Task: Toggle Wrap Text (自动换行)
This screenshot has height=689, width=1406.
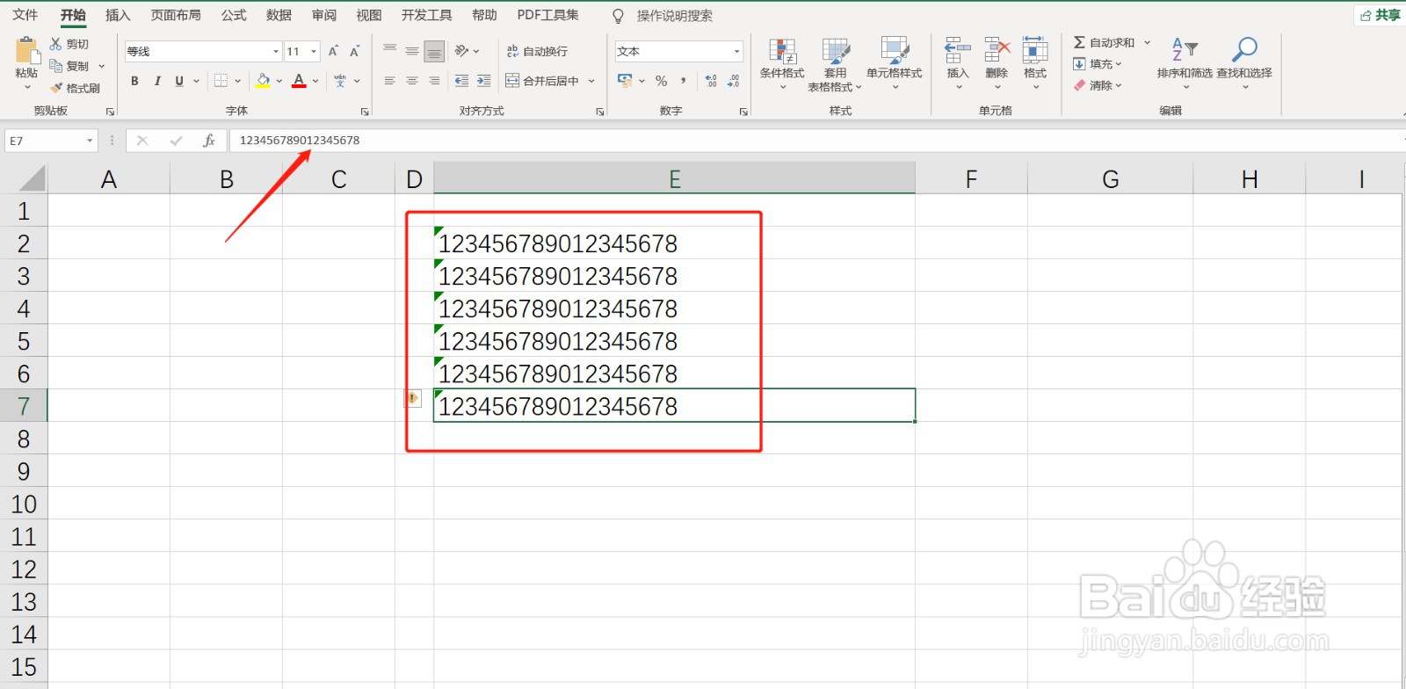Action: (537, 52)
